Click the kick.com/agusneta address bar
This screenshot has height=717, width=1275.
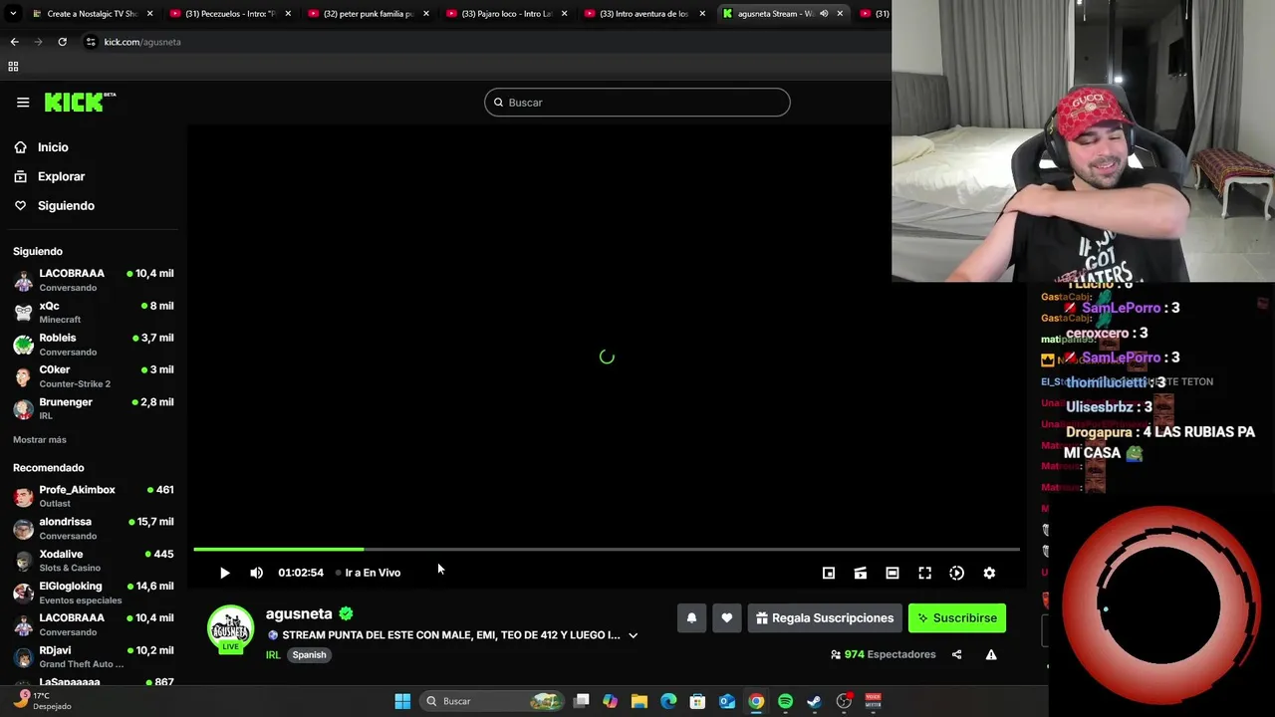142,42
